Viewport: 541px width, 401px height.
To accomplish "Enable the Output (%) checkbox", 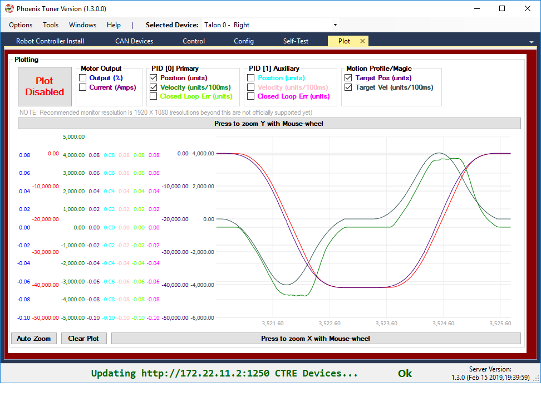I will [x=82, y=78].
